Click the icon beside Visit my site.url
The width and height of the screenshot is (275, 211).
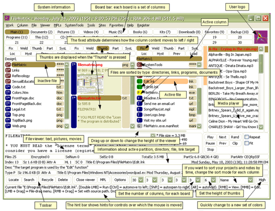(x=139, y=121)
